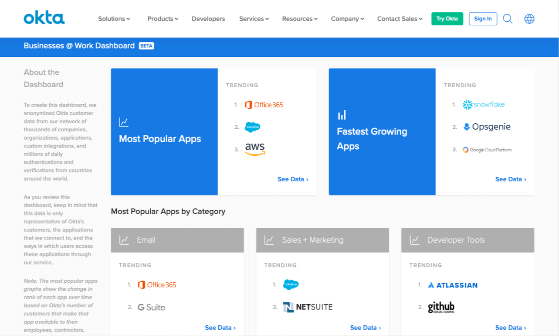Click the Email category chart icon

(124, 240)
